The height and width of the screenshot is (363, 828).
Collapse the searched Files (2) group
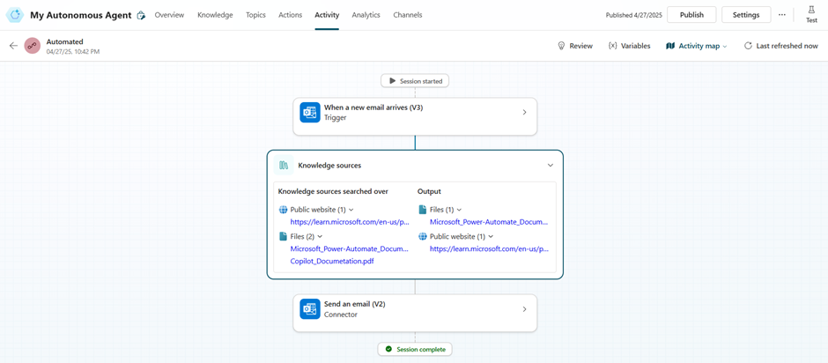tap(320, 236)
